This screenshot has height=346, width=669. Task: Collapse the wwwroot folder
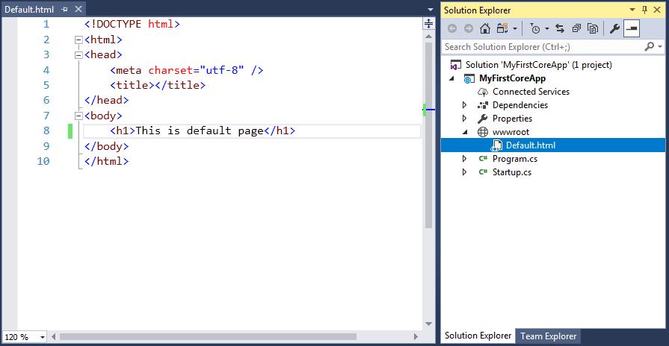464,132
